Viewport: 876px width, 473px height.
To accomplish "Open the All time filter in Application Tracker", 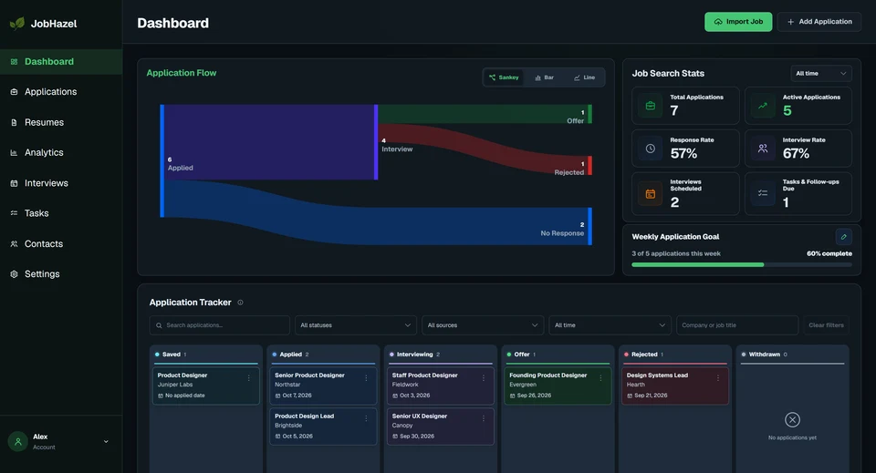I will [x=610, y=325].
